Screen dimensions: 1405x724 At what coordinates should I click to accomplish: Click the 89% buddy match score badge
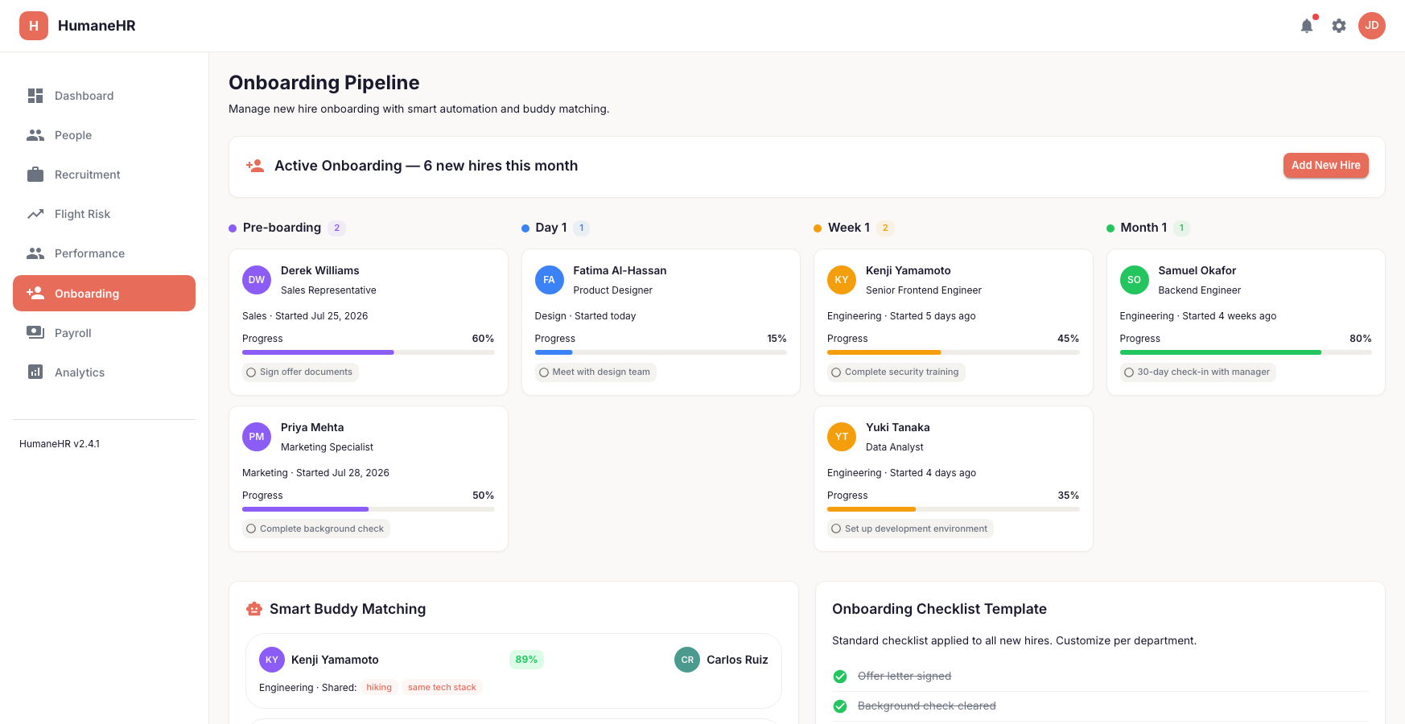click(x=526, y=660)
